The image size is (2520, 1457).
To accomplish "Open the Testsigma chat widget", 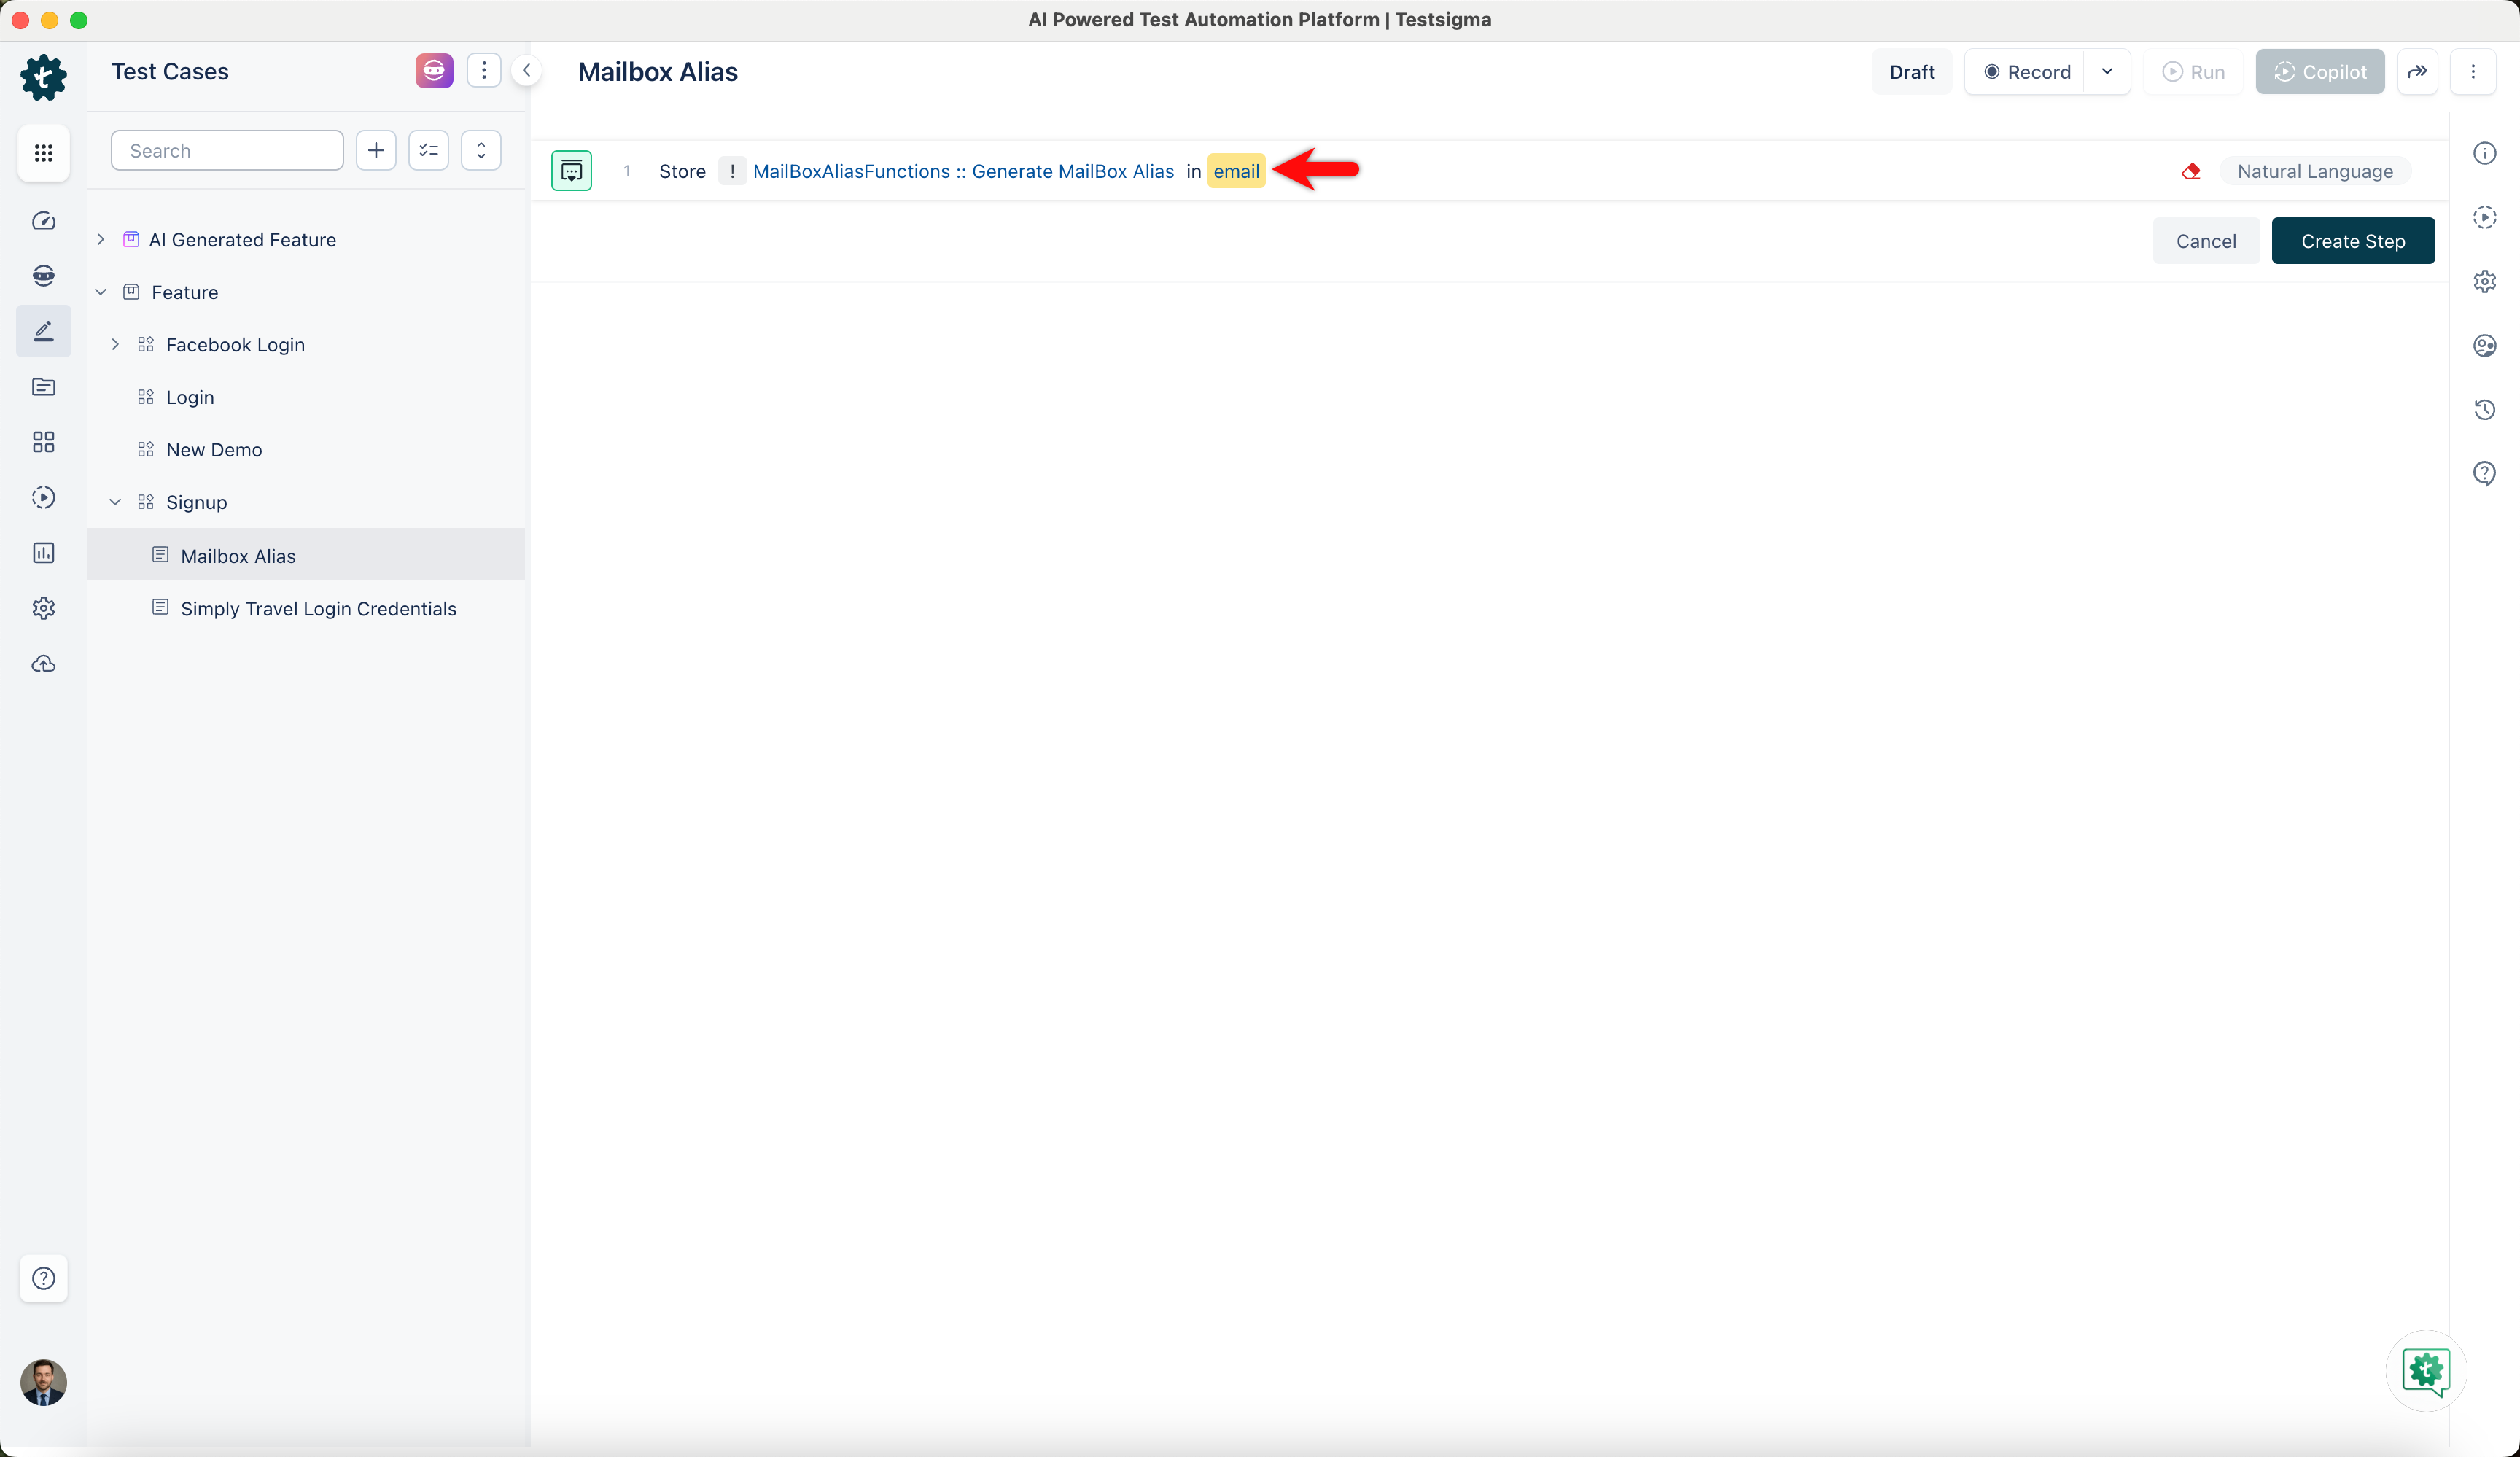I will point(2426,1371).
